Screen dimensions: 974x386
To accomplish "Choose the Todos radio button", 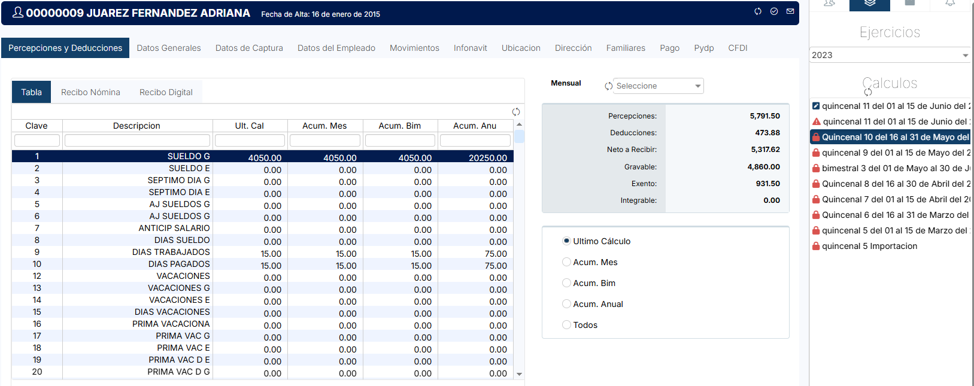I will coord(566,325).
